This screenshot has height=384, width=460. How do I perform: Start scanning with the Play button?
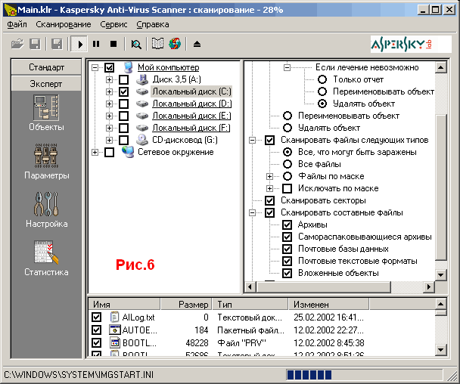79,45
